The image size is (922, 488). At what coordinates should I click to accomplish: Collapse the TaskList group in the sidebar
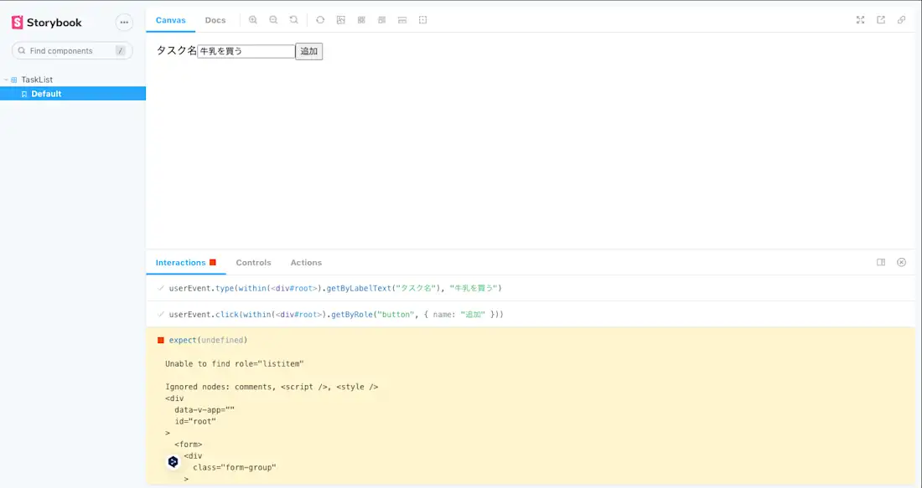pyautogui.click(x=7, y=79)
